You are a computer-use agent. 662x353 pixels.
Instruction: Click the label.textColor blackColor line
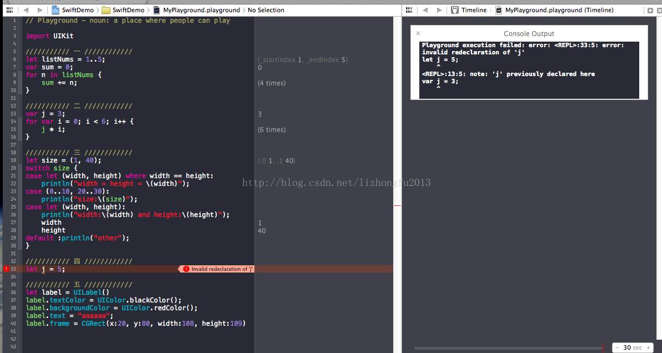[103, 300]
